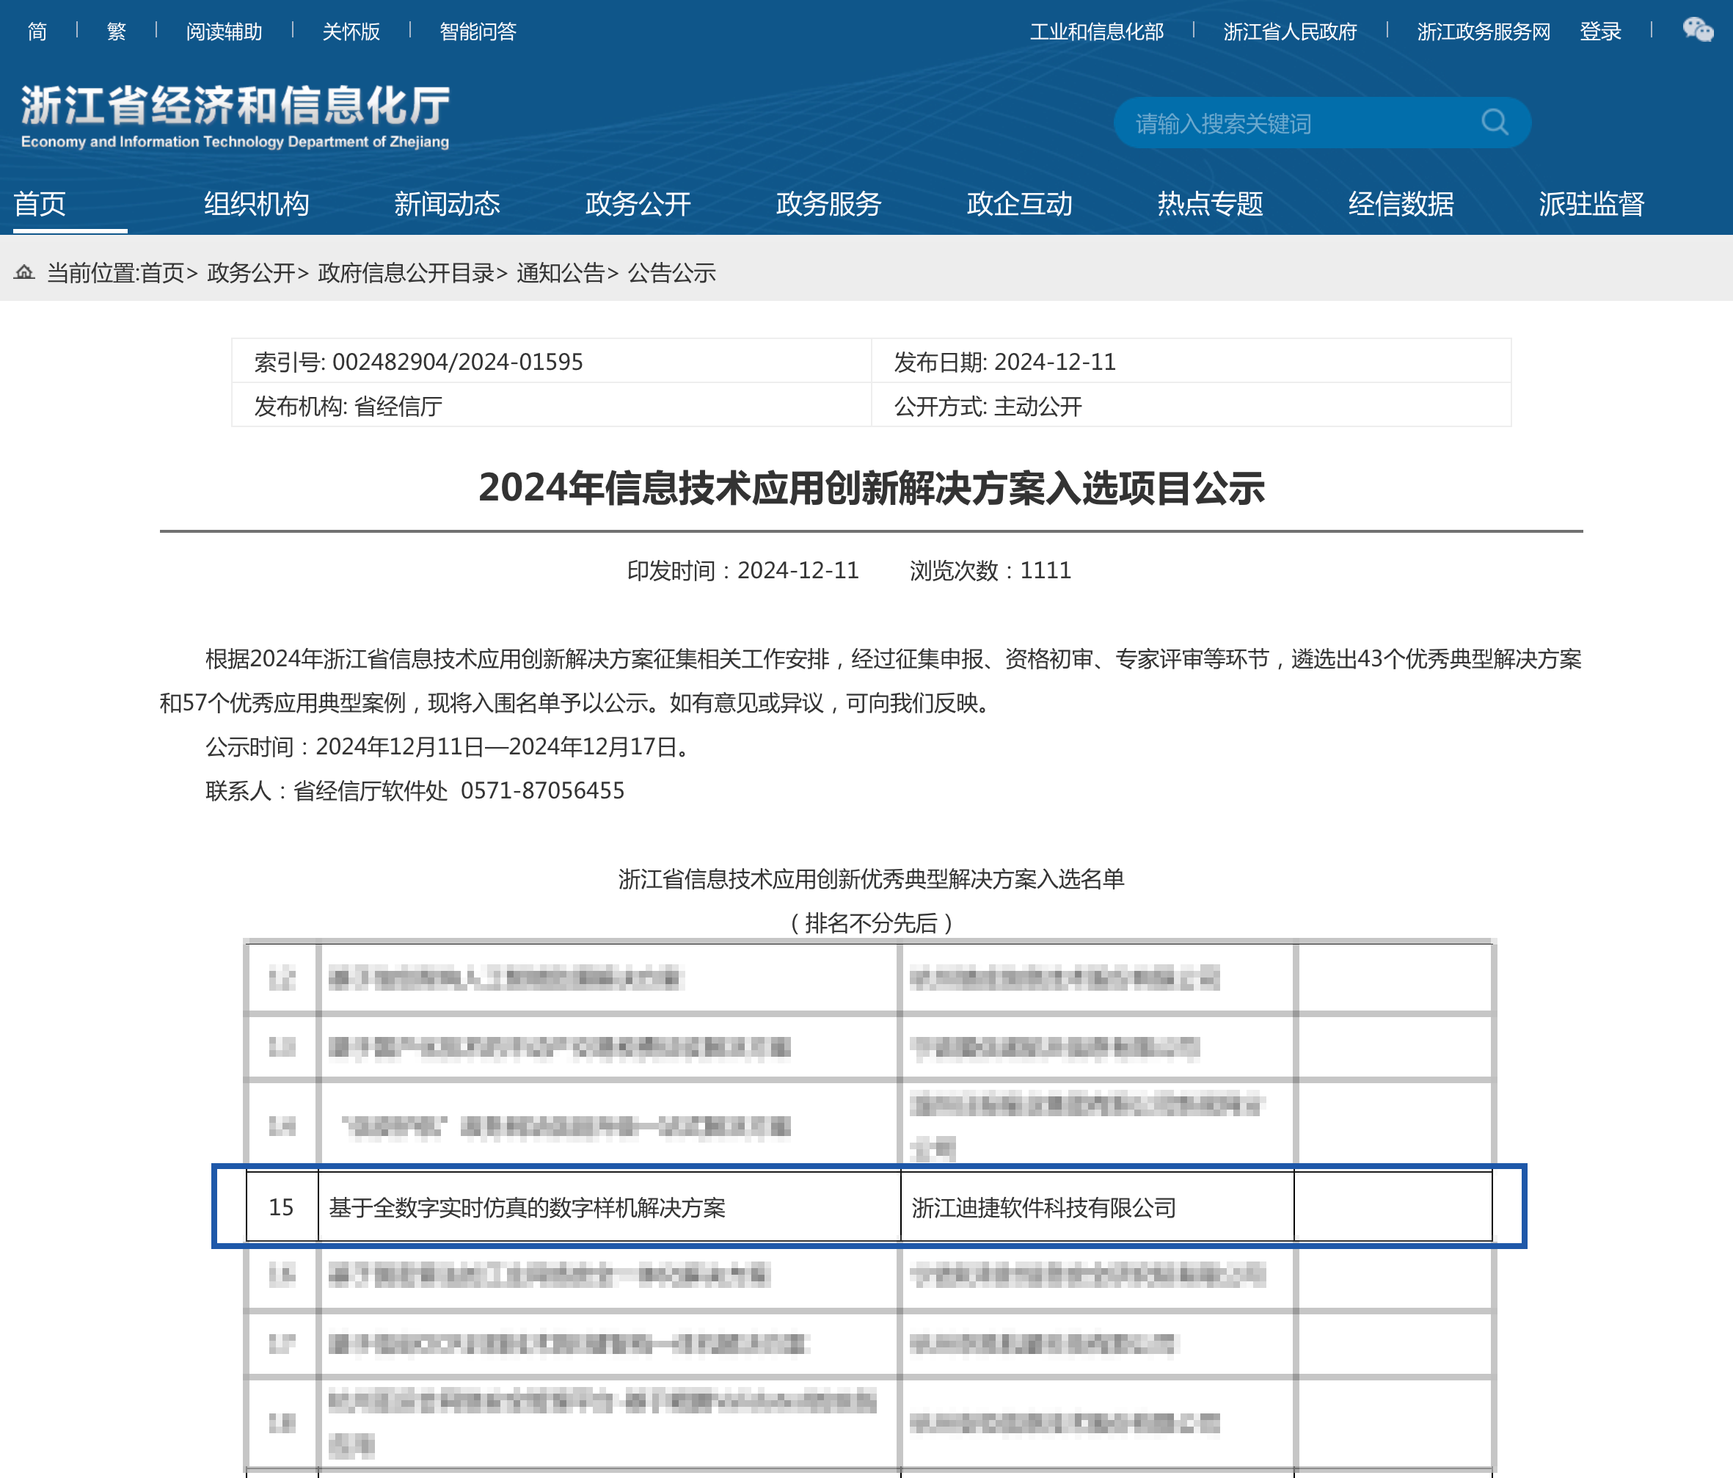This screenshot has width=1733, height=1478.
Task: Visit the 工业和信息化部 link
Action: coord(1095,32)
